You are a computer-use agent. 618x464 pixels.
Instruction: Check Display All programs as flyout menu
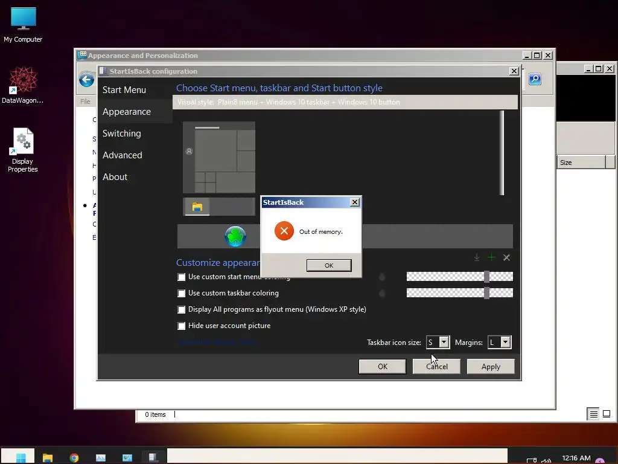(181, 310)
